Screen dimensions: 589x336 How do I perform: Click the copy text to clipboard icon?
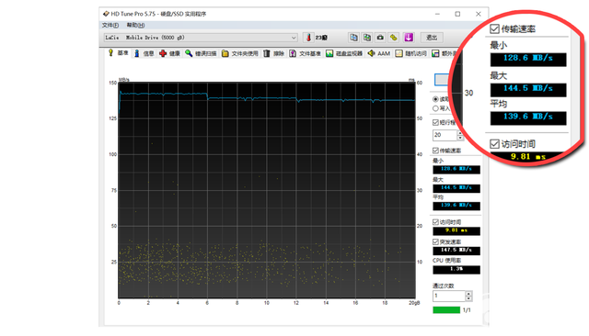[353, 38]
